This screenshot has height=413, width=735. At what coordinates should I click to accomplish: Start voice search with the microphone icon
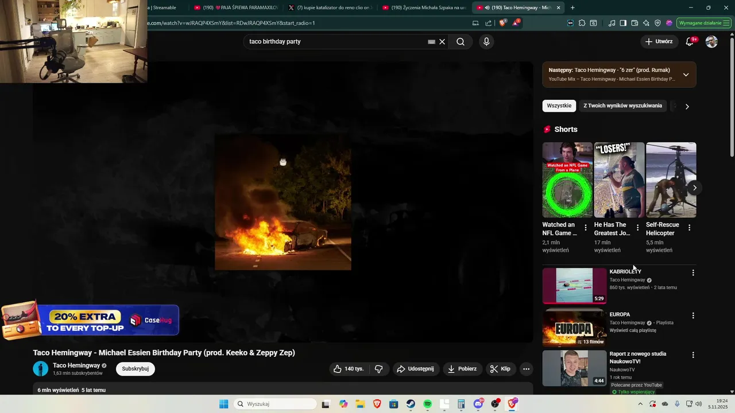(x=486, y=41)
